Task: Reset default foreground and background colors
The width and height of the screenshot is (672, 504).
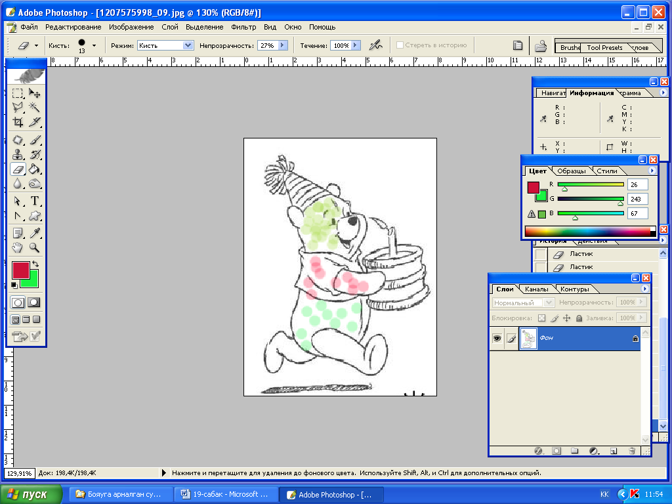Action: click(x=14, y=285)
